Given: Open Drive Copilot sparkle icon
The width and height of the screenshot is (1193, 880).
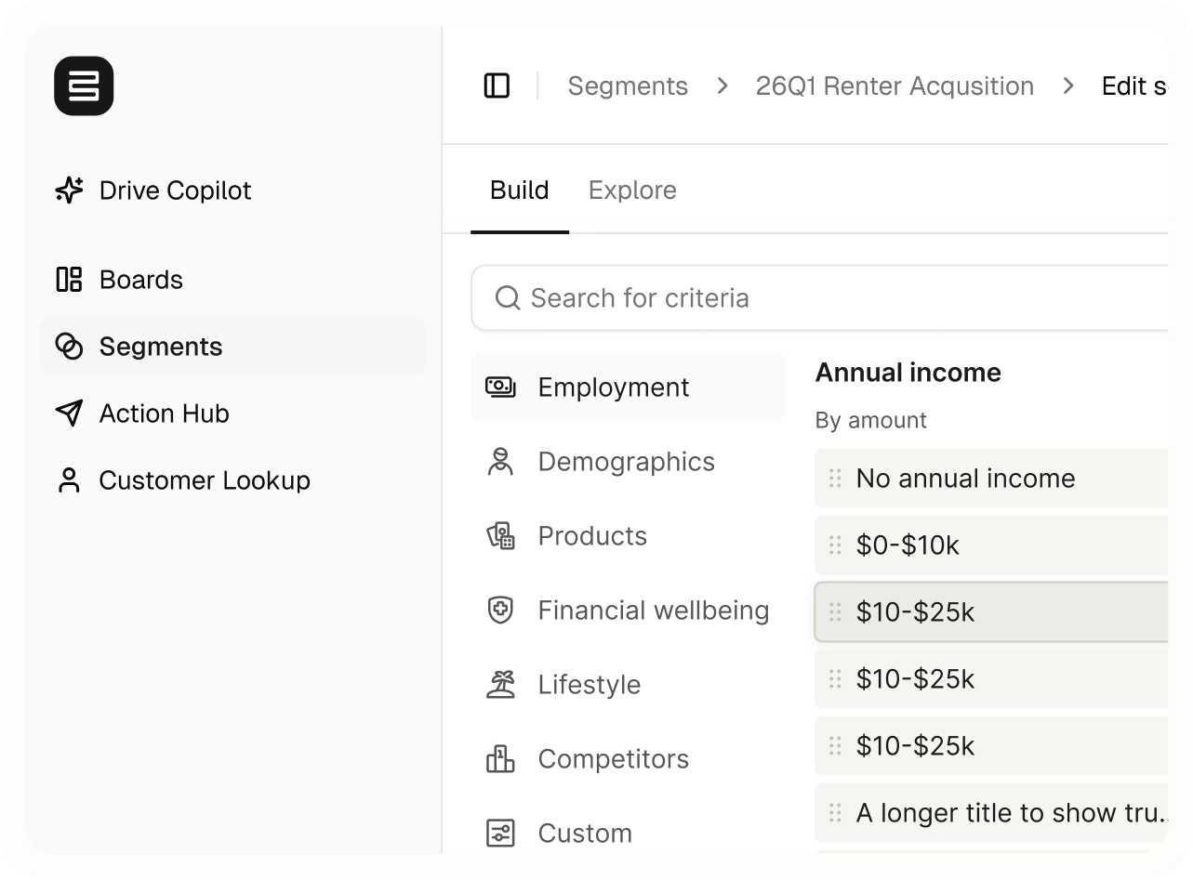Looking at the screenshot, I should pyautogui.click(x=70, y=190).
